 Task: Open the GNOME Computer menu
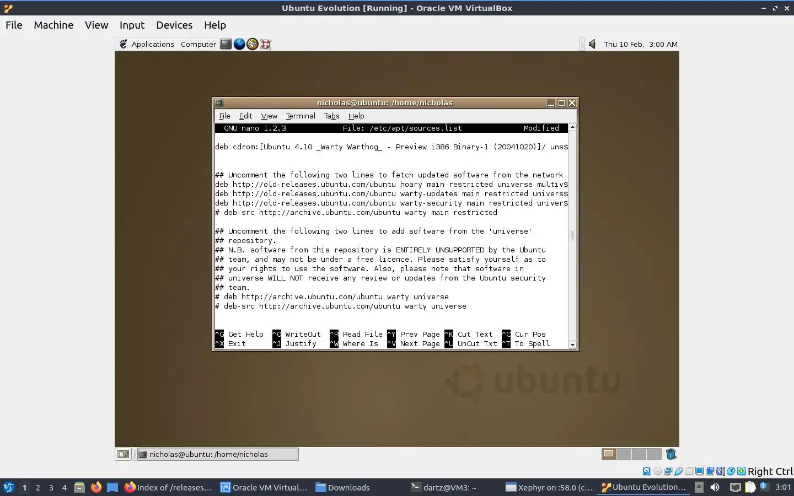tap(198, 44)
